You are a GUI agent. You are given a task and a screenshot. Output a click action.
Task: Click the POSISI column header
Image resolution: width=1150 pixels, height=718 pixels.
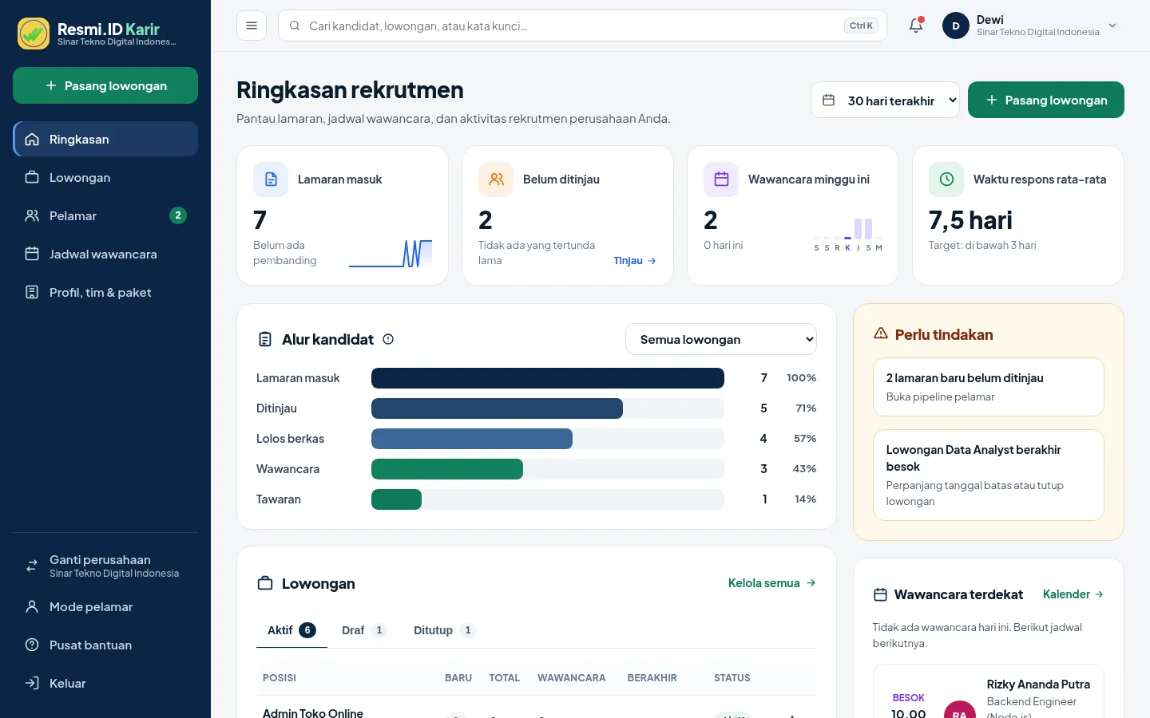tap(280, 678)
